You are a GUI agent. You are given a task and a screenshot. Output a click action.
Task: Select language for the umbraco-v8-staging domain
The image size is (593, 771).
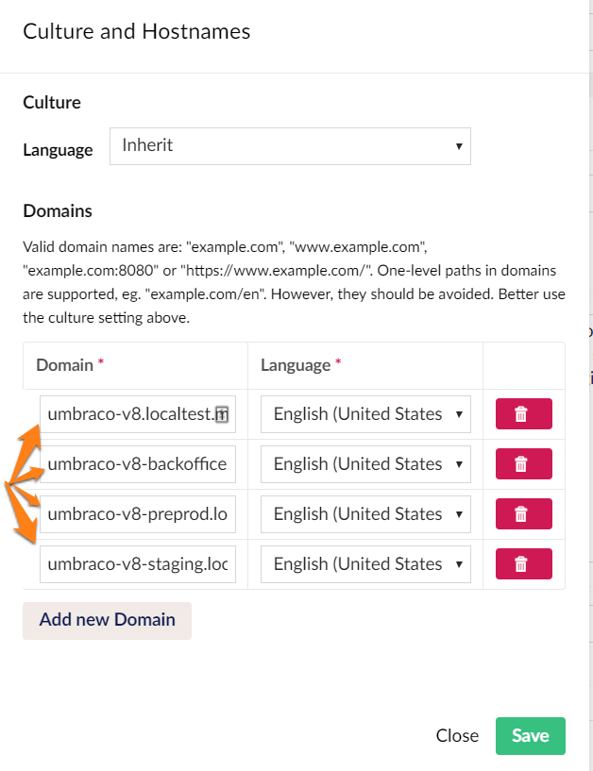pos(365,564)
